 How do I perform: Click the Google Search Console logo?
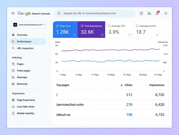pyautogui.click(x=34, y=13)
